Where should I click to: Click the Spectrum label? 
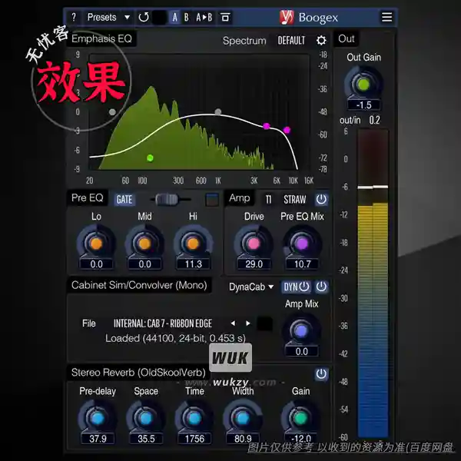click(244, 41)
